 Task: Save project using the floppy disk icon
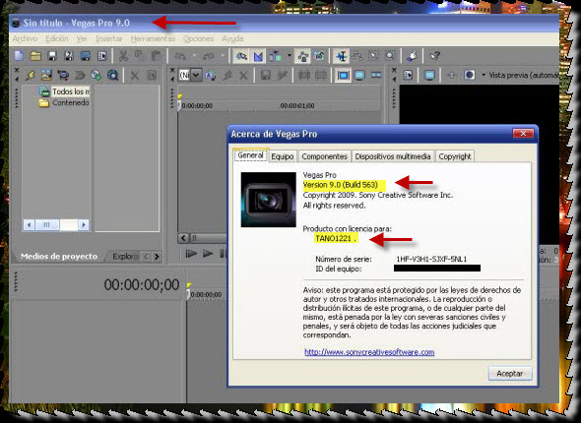[52, 56]
